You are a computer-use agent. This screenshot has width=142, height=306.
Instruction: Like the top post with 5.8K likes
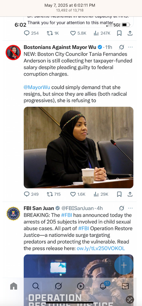78,33
